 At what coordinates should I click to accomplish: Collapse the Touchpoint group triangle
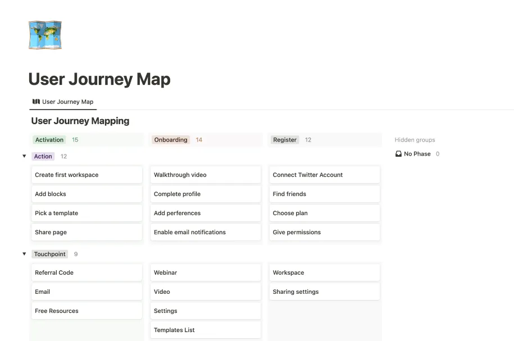[24, 254]
